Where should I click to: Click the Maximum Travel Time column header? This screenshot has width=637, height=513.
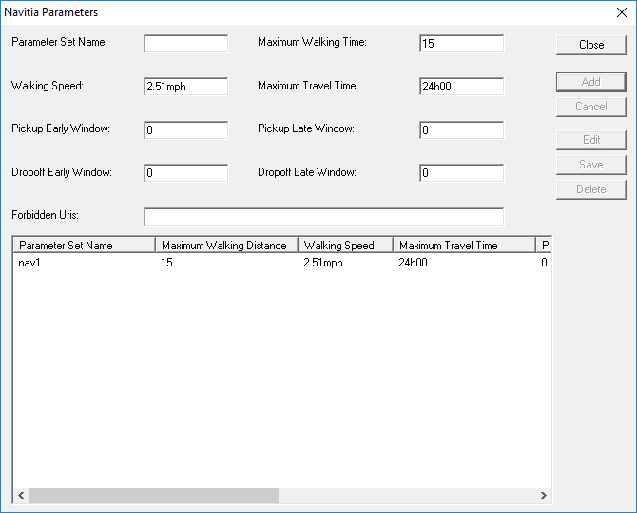coord(463,246)
